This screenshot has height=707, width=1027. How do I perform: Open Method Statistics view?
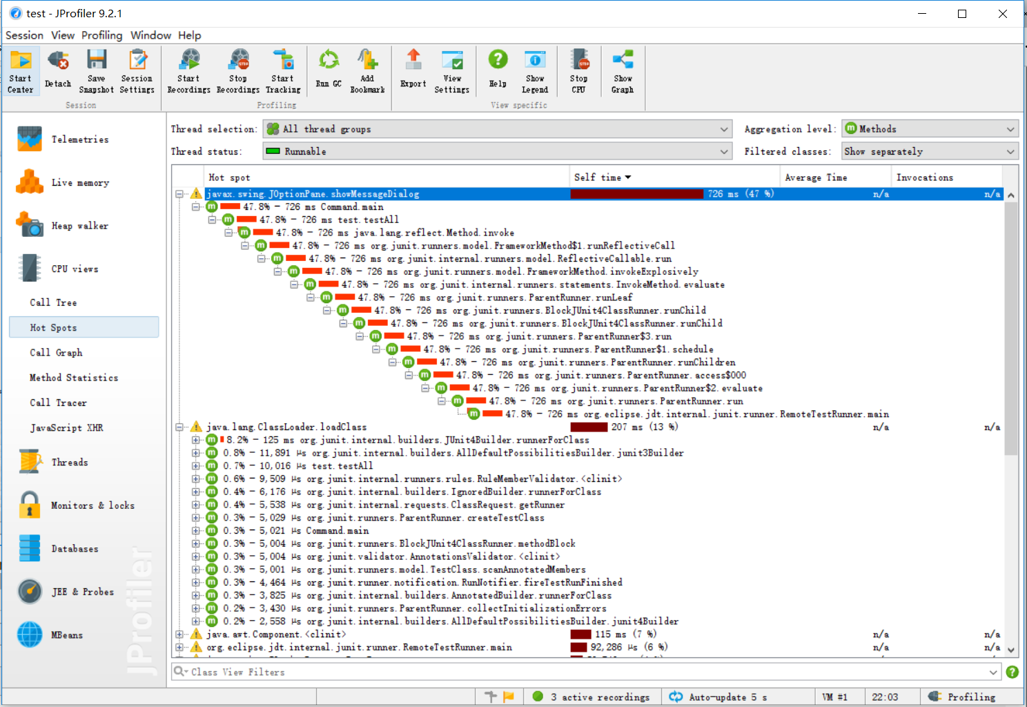click(74, 378)
